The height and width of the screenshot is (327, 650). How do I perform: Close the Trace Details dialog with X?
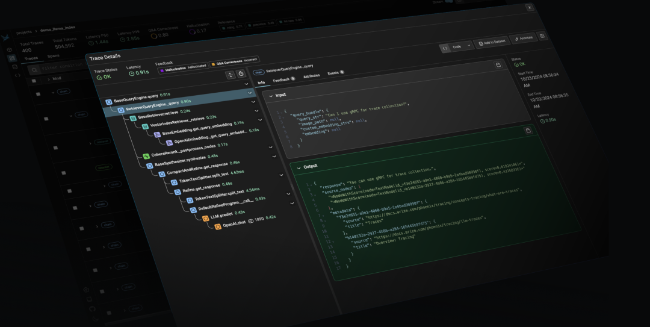(x=530, y=7)
